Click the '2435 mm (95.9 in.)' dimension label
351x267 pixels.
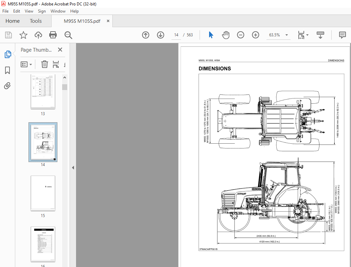click(266, 236)
